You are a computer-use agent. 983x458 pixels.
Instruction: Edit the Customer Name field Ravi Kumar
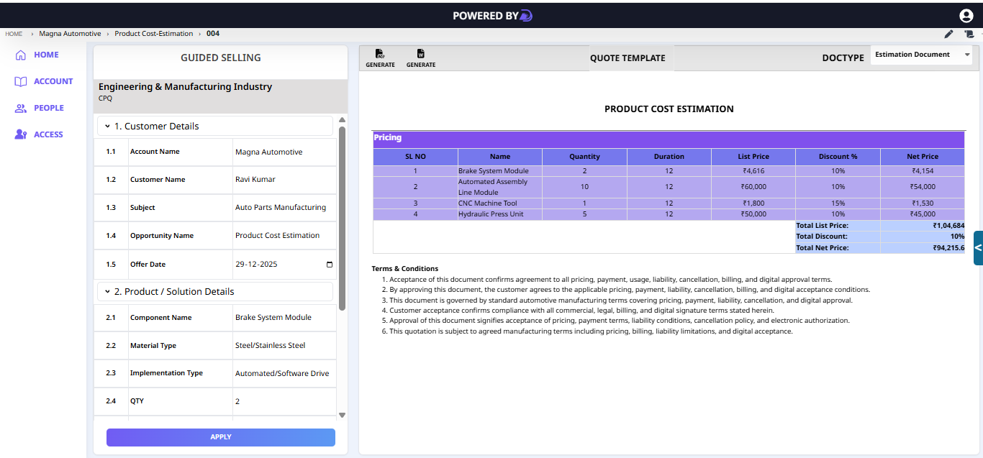pos(284,180)
